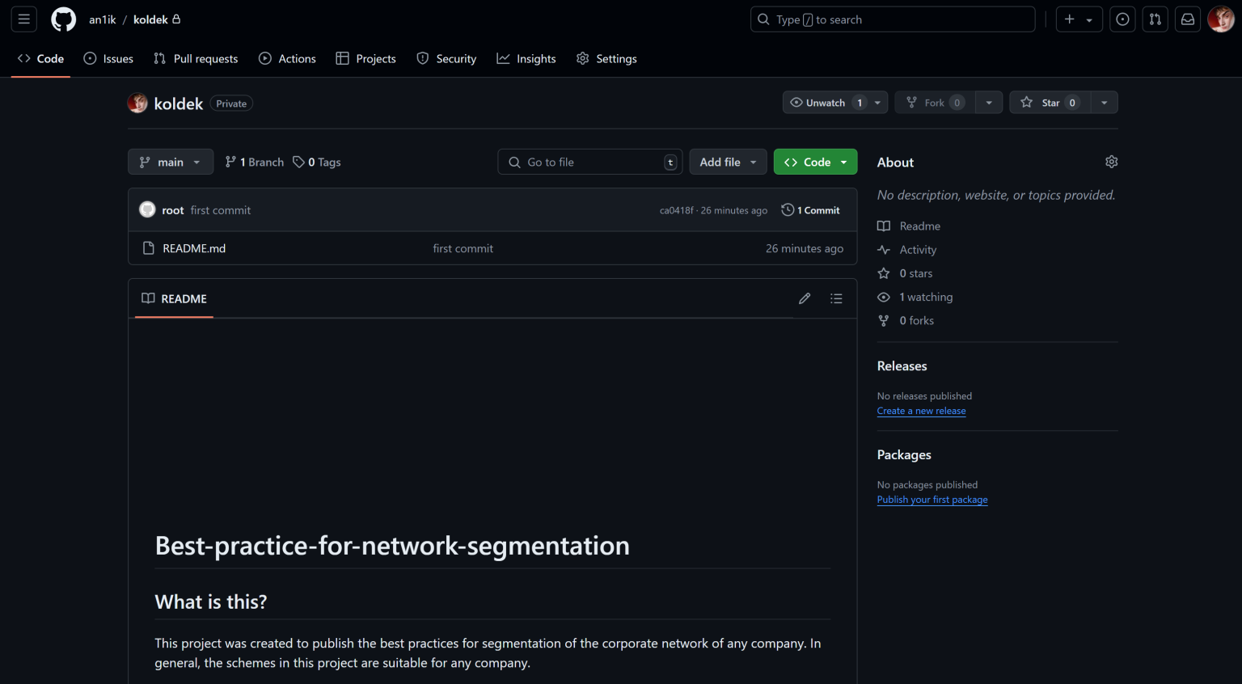1242x684 pixels.
Task: Unwatch the koldek repository
Action: (825, 102)
